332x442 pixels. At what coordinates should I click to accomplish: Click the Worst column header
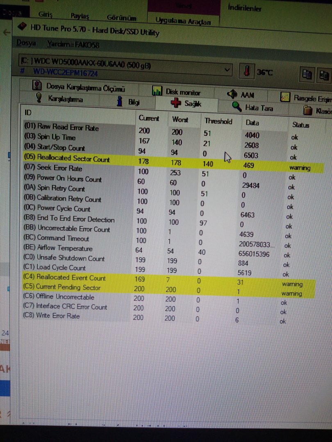click(x=180, y=120)
